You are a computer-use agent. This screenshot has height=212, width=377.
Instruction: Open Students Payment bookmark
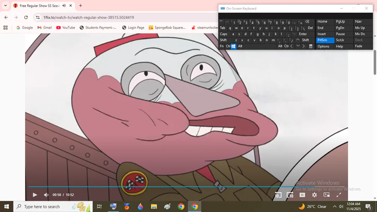[98, 28]
